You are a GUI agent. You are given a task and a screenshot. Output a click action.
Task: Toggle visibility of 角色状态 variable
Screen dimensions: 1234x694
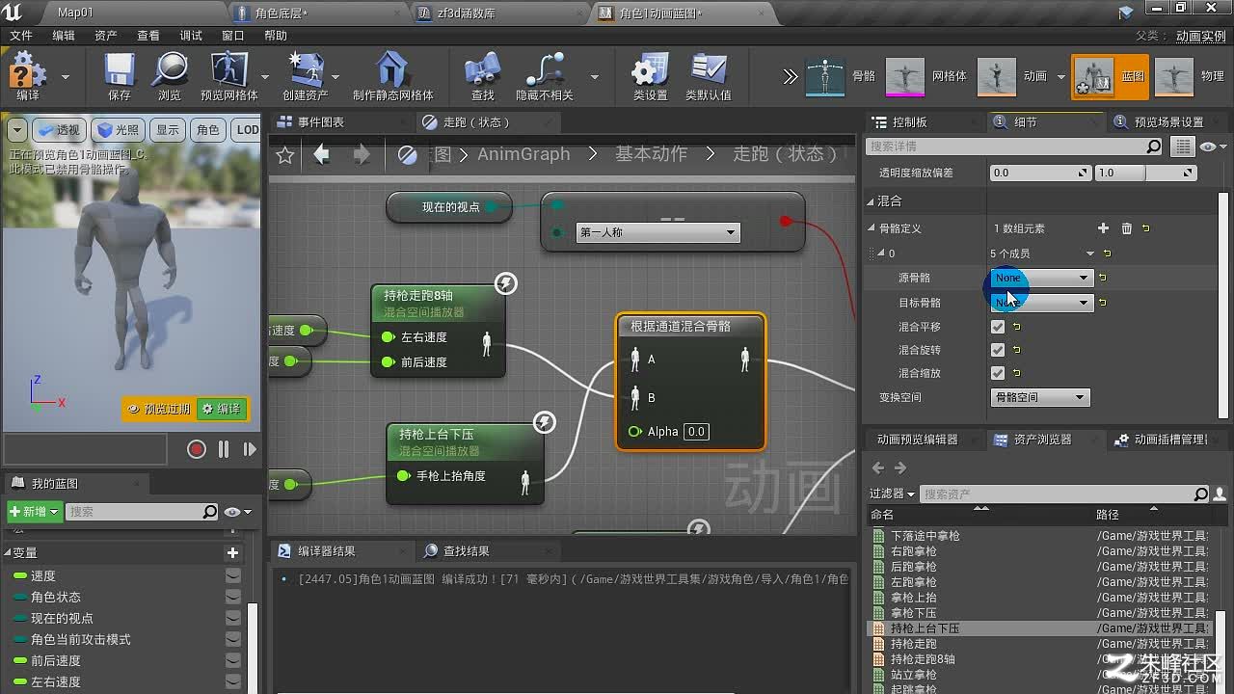(x=232, y=597)
